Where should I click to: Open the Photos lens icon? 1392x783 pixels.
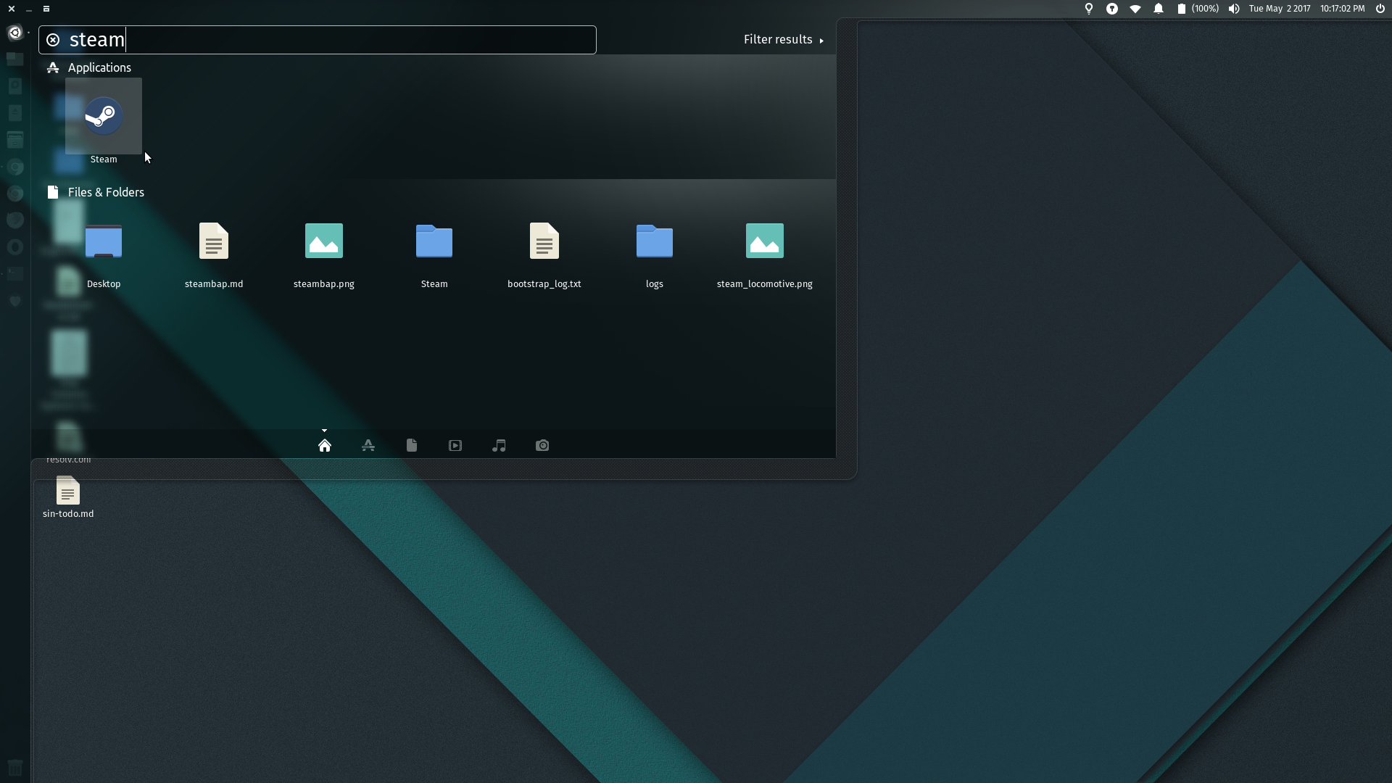point(542,445)
